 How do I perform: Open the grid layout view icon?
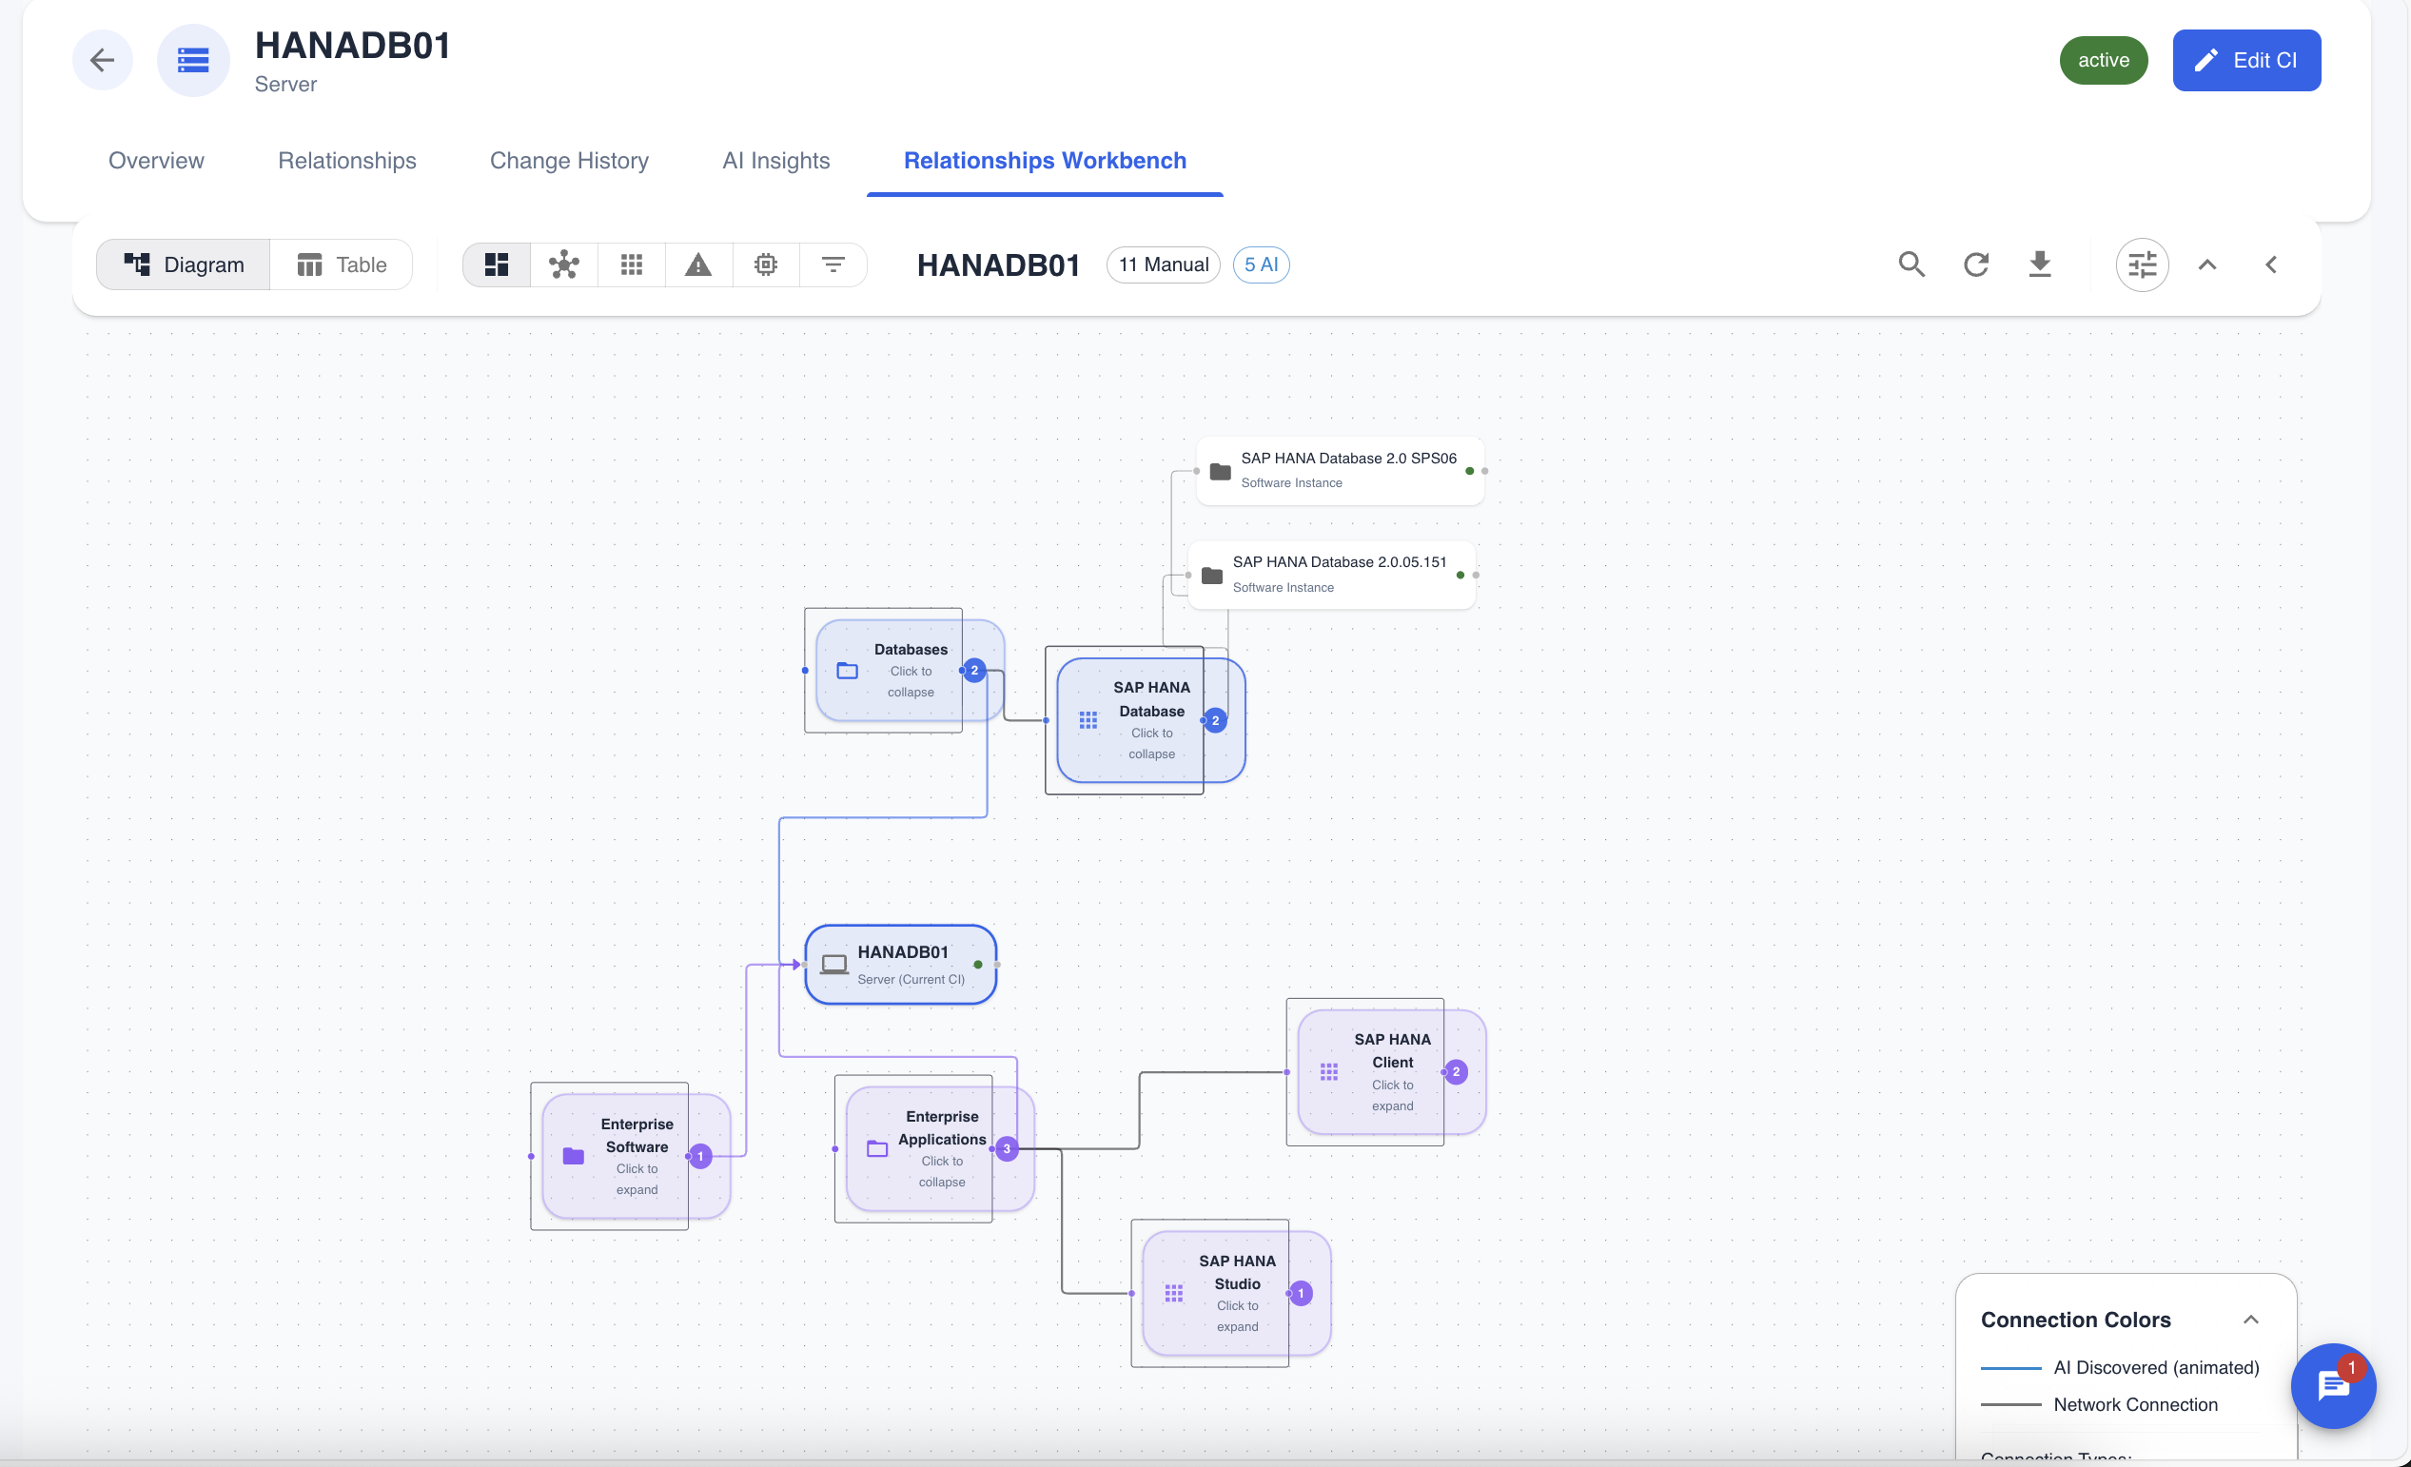631,264
